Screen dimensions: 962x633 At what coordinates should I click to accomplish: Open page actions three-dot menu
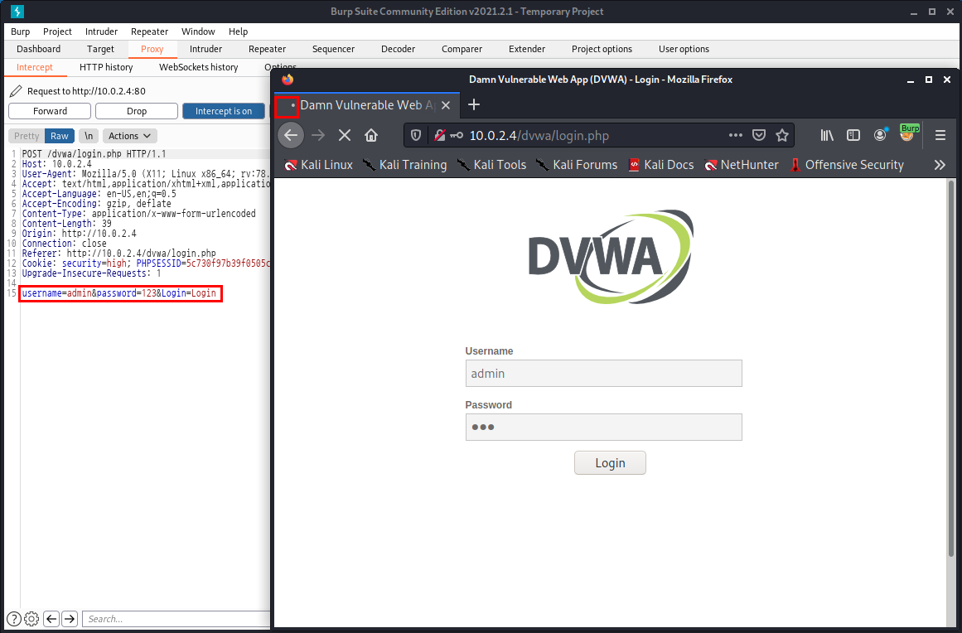736,135
